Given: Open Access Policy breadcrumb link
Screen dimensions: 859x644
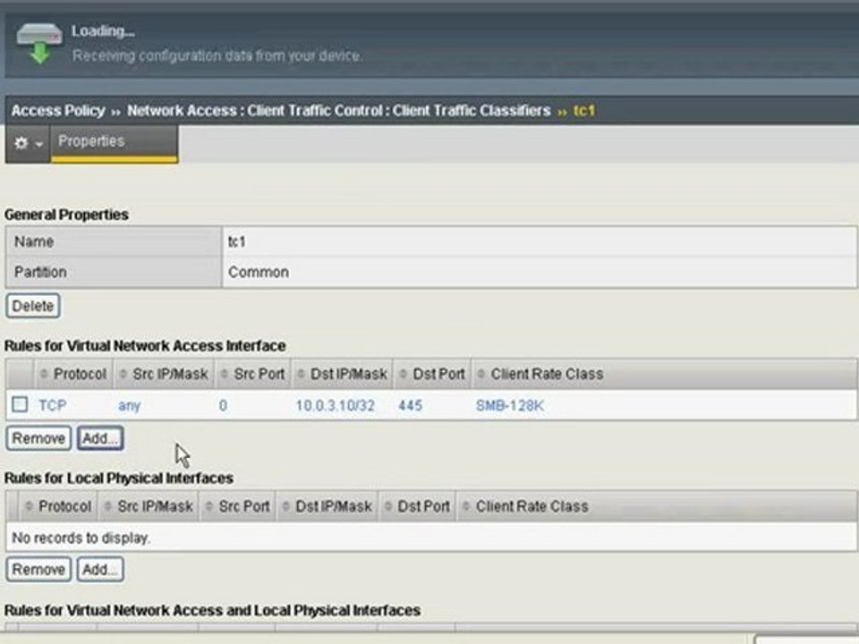Looking at the screenshot, I should tap(58, 111).
